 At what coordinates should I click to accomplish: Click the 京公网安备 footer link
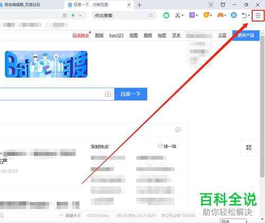(179, 216)
